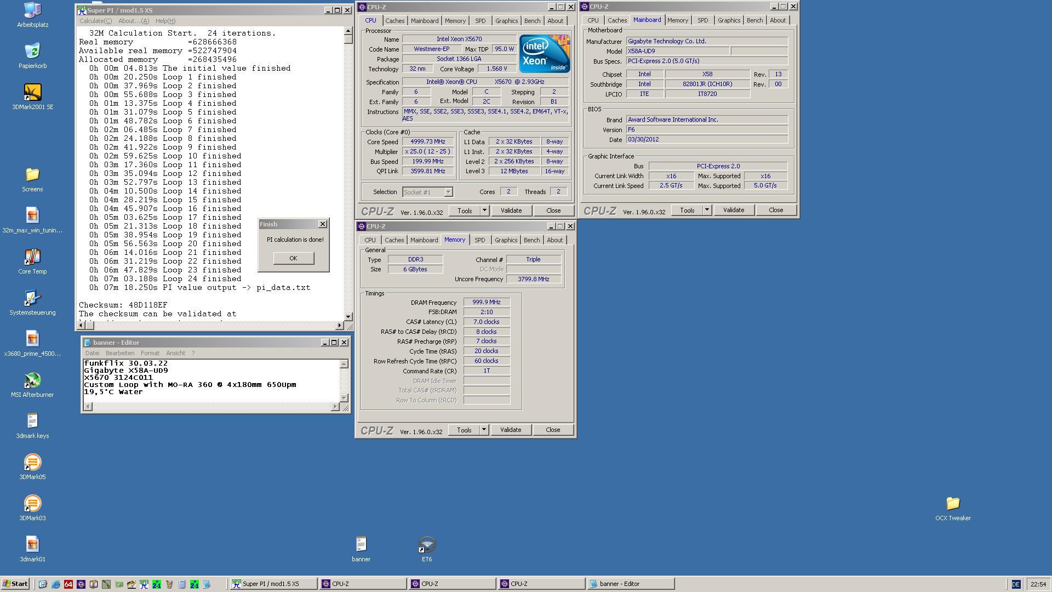Launch Super PI from quick launch bar
This screenshot has width=1052, height=592.
pyautogui.click(x=144, y=584)
